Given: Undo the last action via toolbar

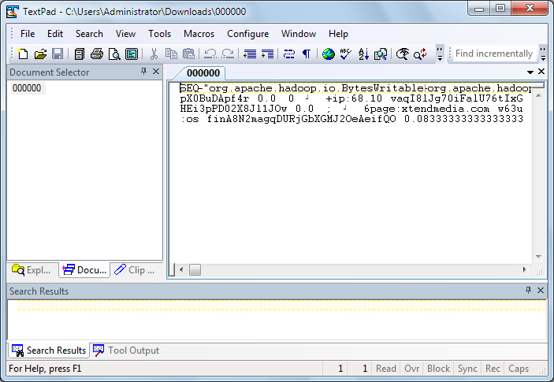Looking at the screenshot, I should pyautogui.click(x=210, y=54).
